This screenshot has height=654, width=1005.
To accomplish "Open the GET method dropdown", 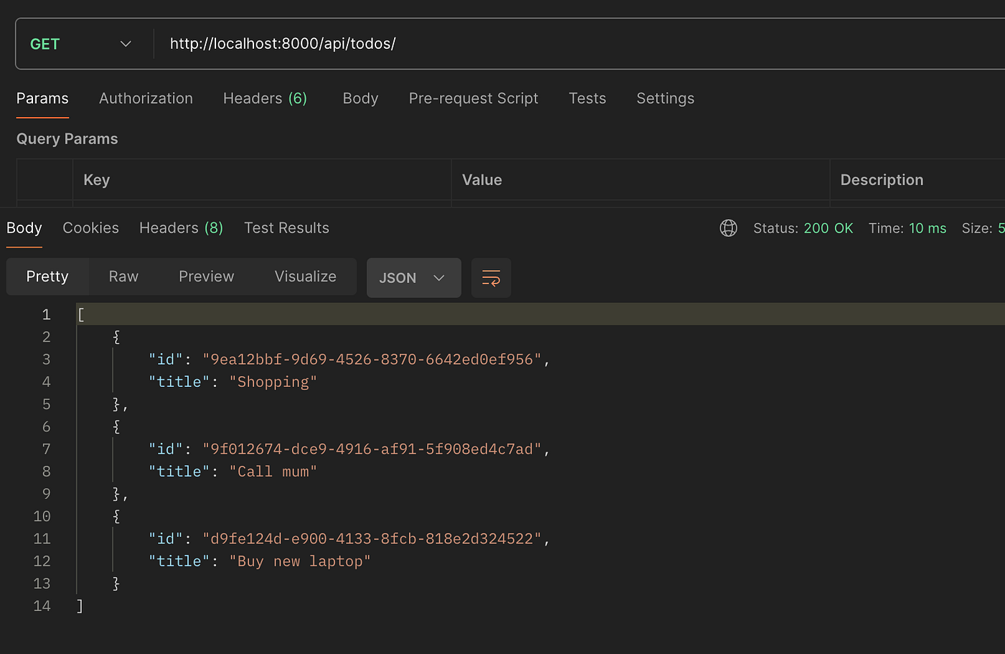I will tap(81, 44).
